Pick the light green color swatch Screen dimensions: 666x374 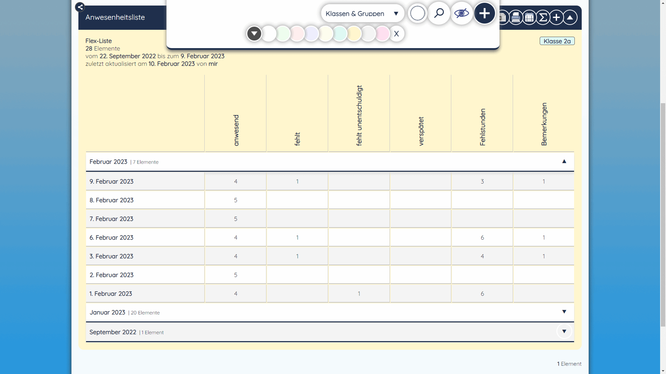283,34
